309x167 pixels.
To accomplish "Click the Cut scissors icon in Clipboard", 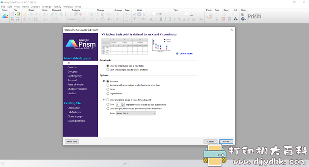I will click(52, 14).
